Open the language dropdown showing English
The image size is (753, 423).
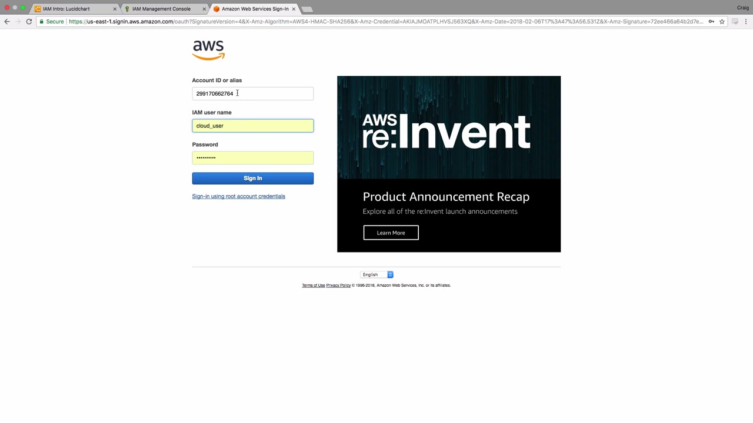click(x=377, y=274)
